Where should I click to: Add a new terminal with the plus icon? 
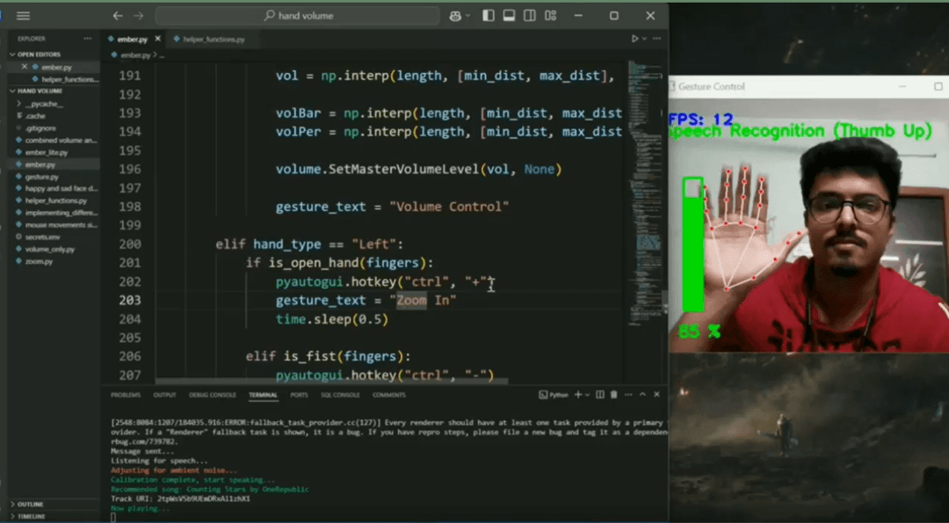point(578,395)
